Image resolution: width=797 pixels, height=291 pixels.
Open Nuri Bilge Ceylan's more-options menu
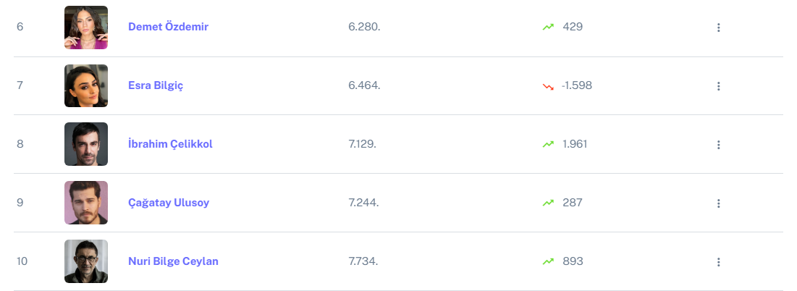(x=718, y=262)
